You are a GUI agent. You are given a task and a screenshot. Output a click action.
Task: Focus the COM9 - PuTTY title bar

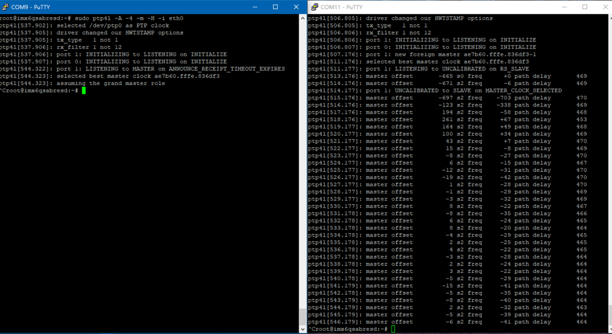point(125,7)
